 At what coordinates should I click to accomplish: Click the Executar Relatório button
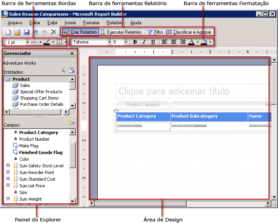coord(120,32)
